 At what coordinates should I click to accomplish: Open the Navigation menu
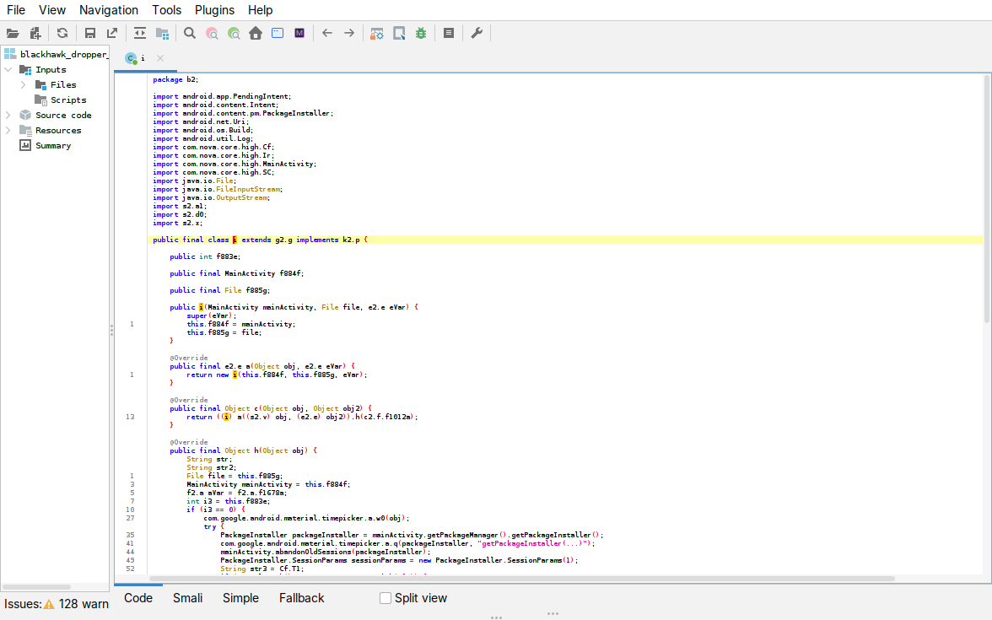pyautogui.click(x=109, y=10)
